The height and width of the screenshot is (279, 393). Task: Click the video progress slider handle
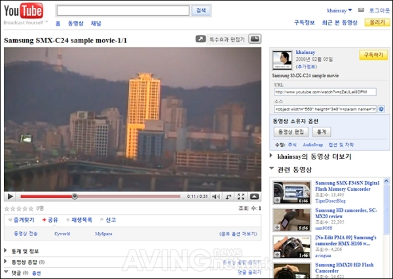[75, 196]
